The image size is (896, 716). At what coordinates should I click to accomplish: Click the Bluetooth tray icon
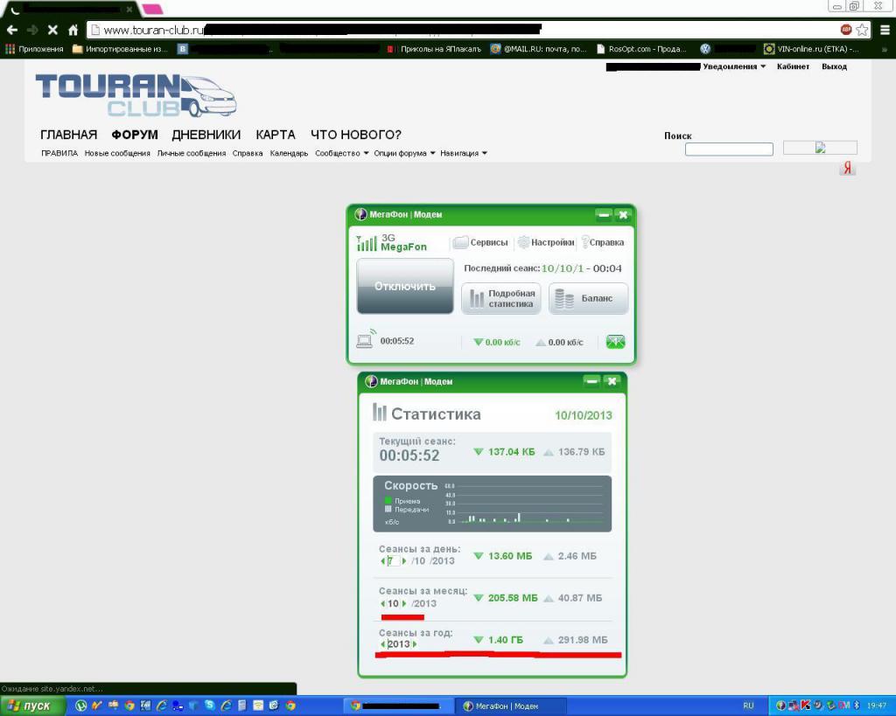[857, 706]
